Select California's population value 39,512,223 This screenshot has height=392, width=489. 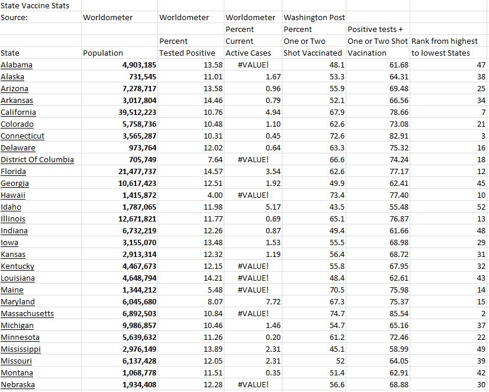coord(133,112)
